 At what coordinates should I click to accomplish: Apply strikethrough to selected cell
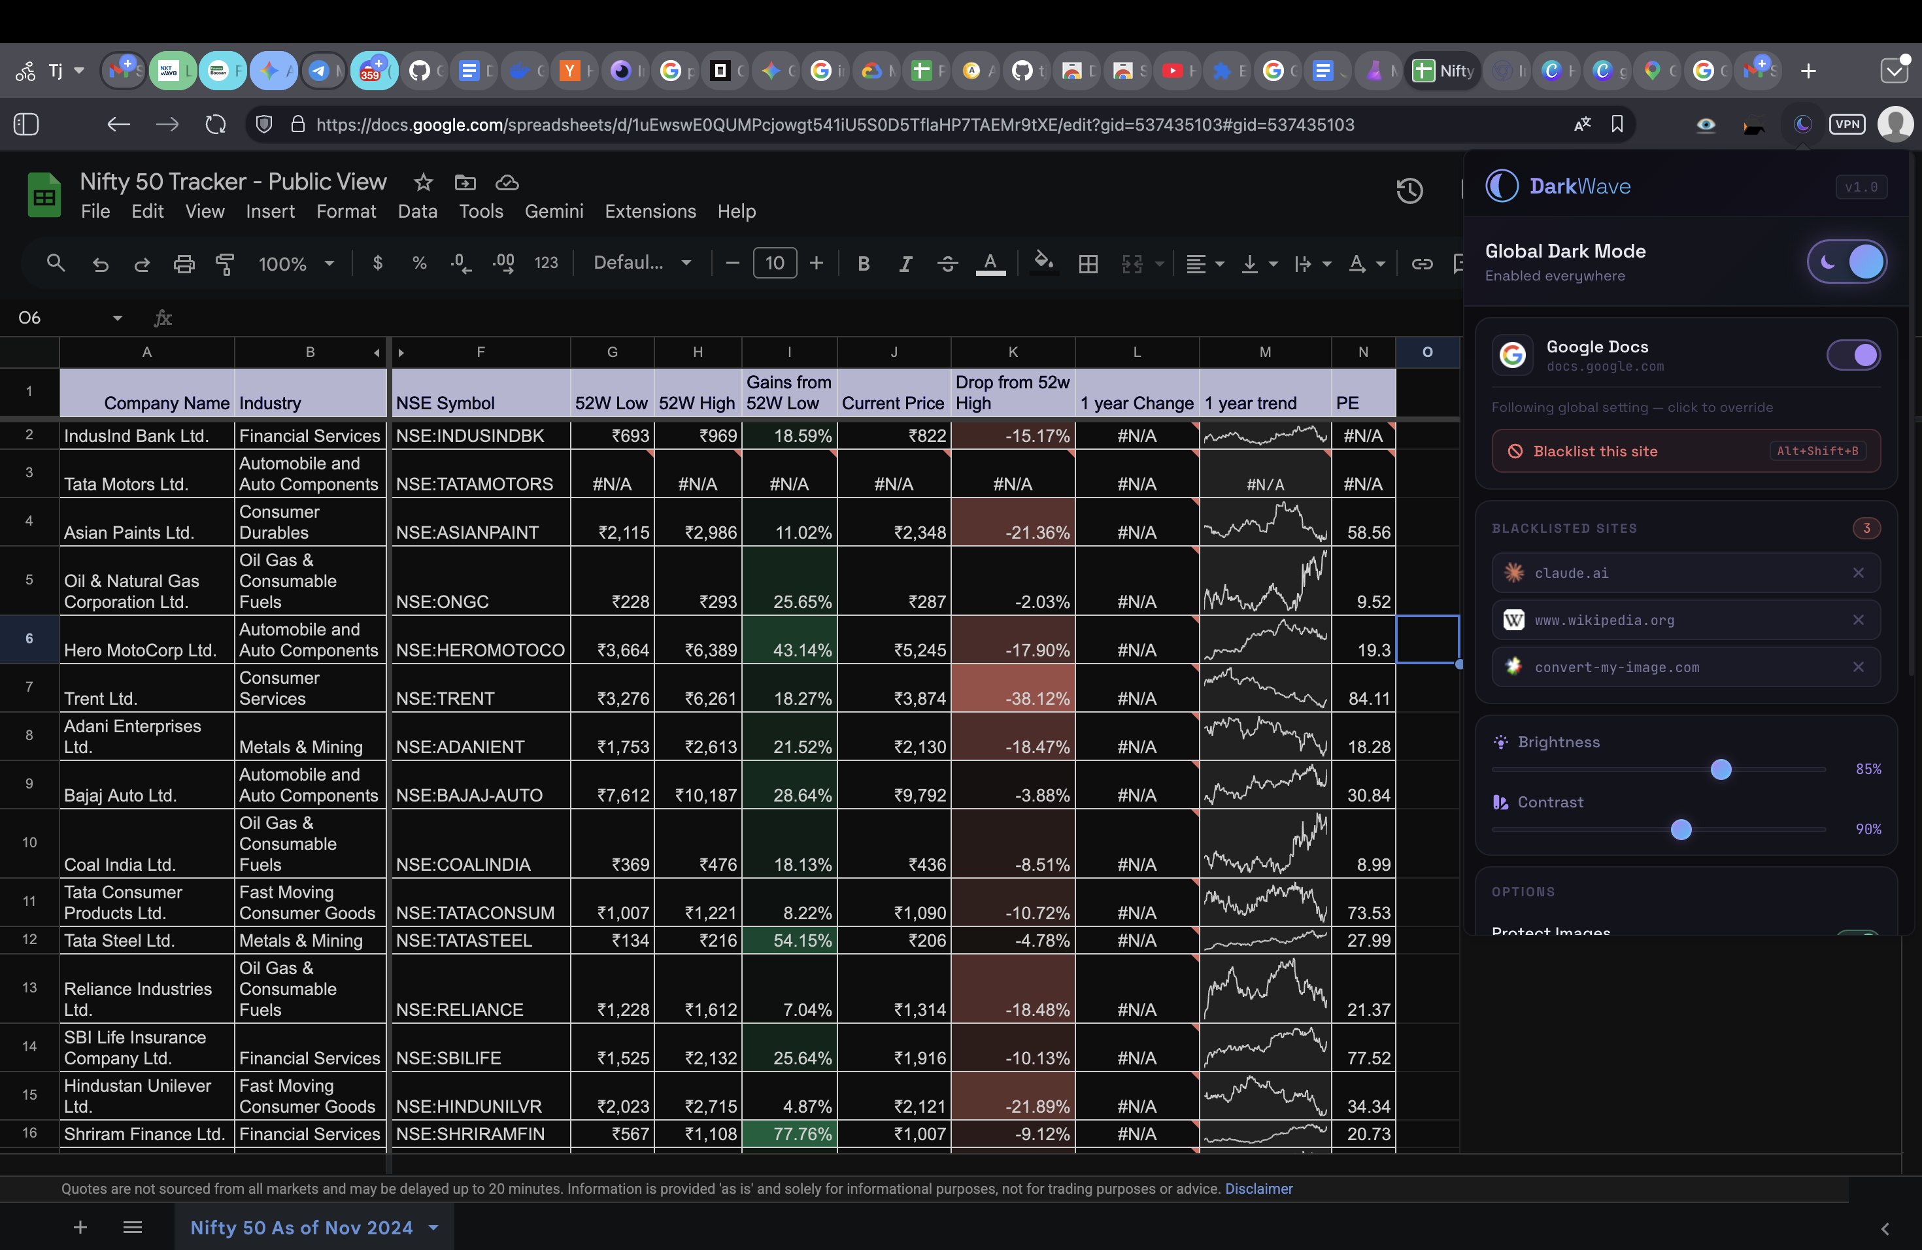[x=948, y=263]
